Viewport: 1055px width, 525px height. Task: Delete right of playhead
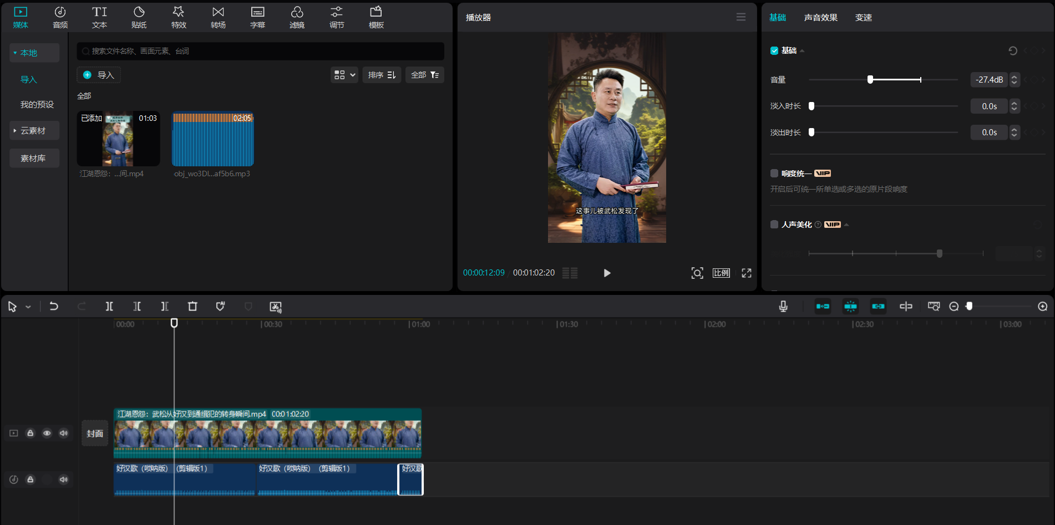[x=165, y=306]
